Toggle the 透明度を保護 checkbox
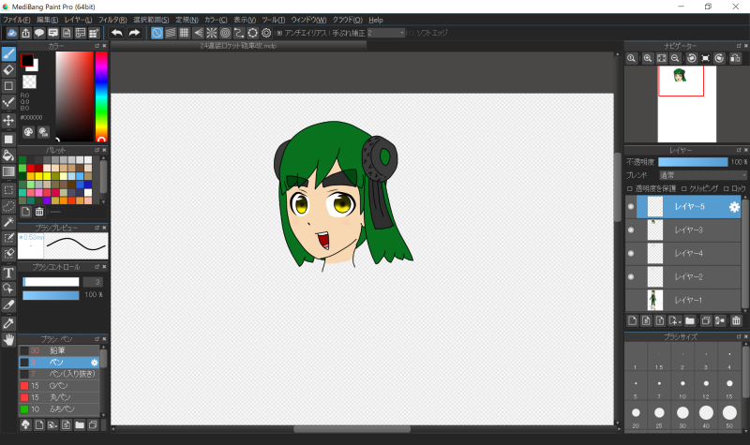The image size is (750, 445). (630, 188)
